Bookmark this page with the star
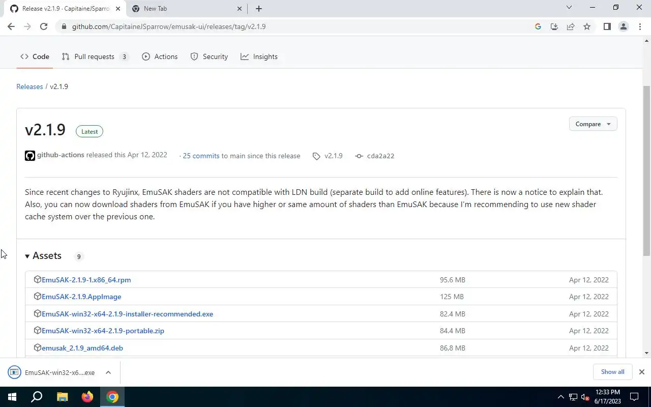 point(587,26)
